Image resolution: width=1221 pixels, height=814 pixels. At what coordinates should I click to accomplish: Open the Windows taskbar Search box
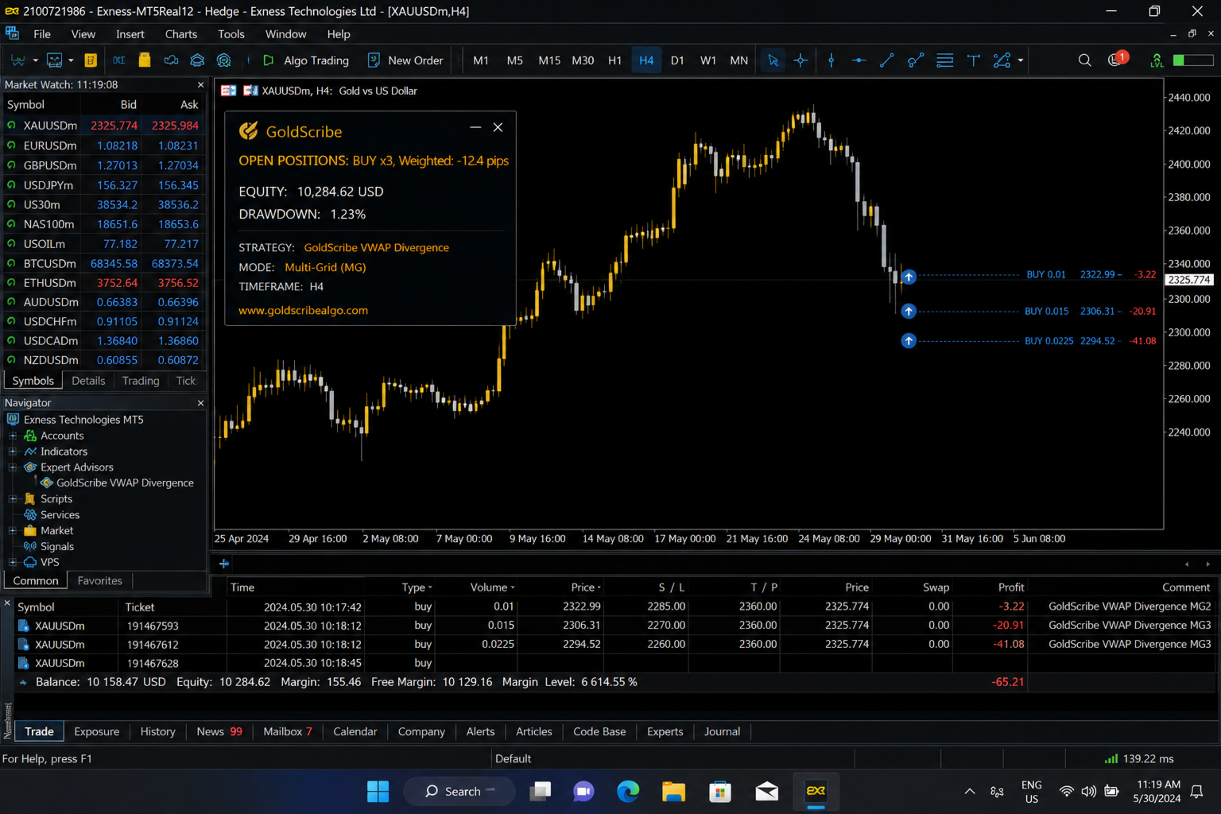coord(459,791)
